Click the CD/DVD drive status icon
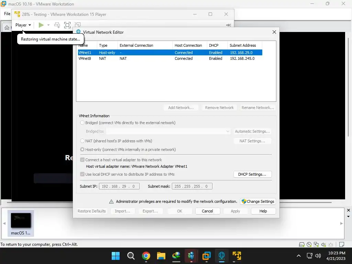Screen dimensions: 352x264 click(x=309, y=244)
